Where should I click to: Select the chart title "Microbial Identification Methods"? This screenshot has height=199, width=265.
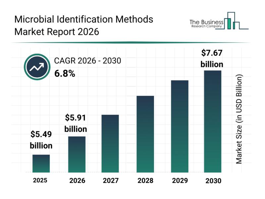(x=84, y=19)
